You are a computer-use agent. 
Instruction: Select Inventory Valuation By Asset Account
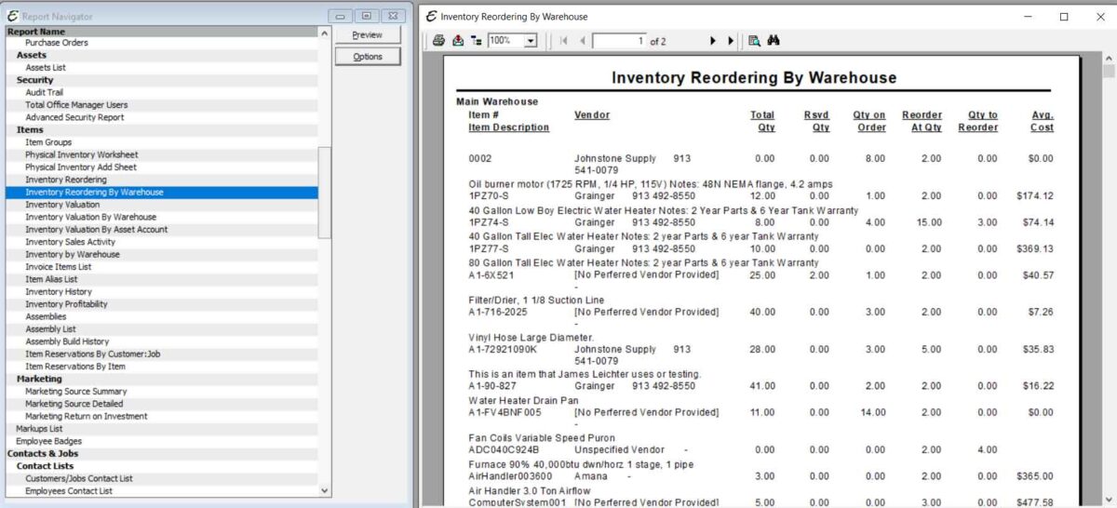coord(97,230)
